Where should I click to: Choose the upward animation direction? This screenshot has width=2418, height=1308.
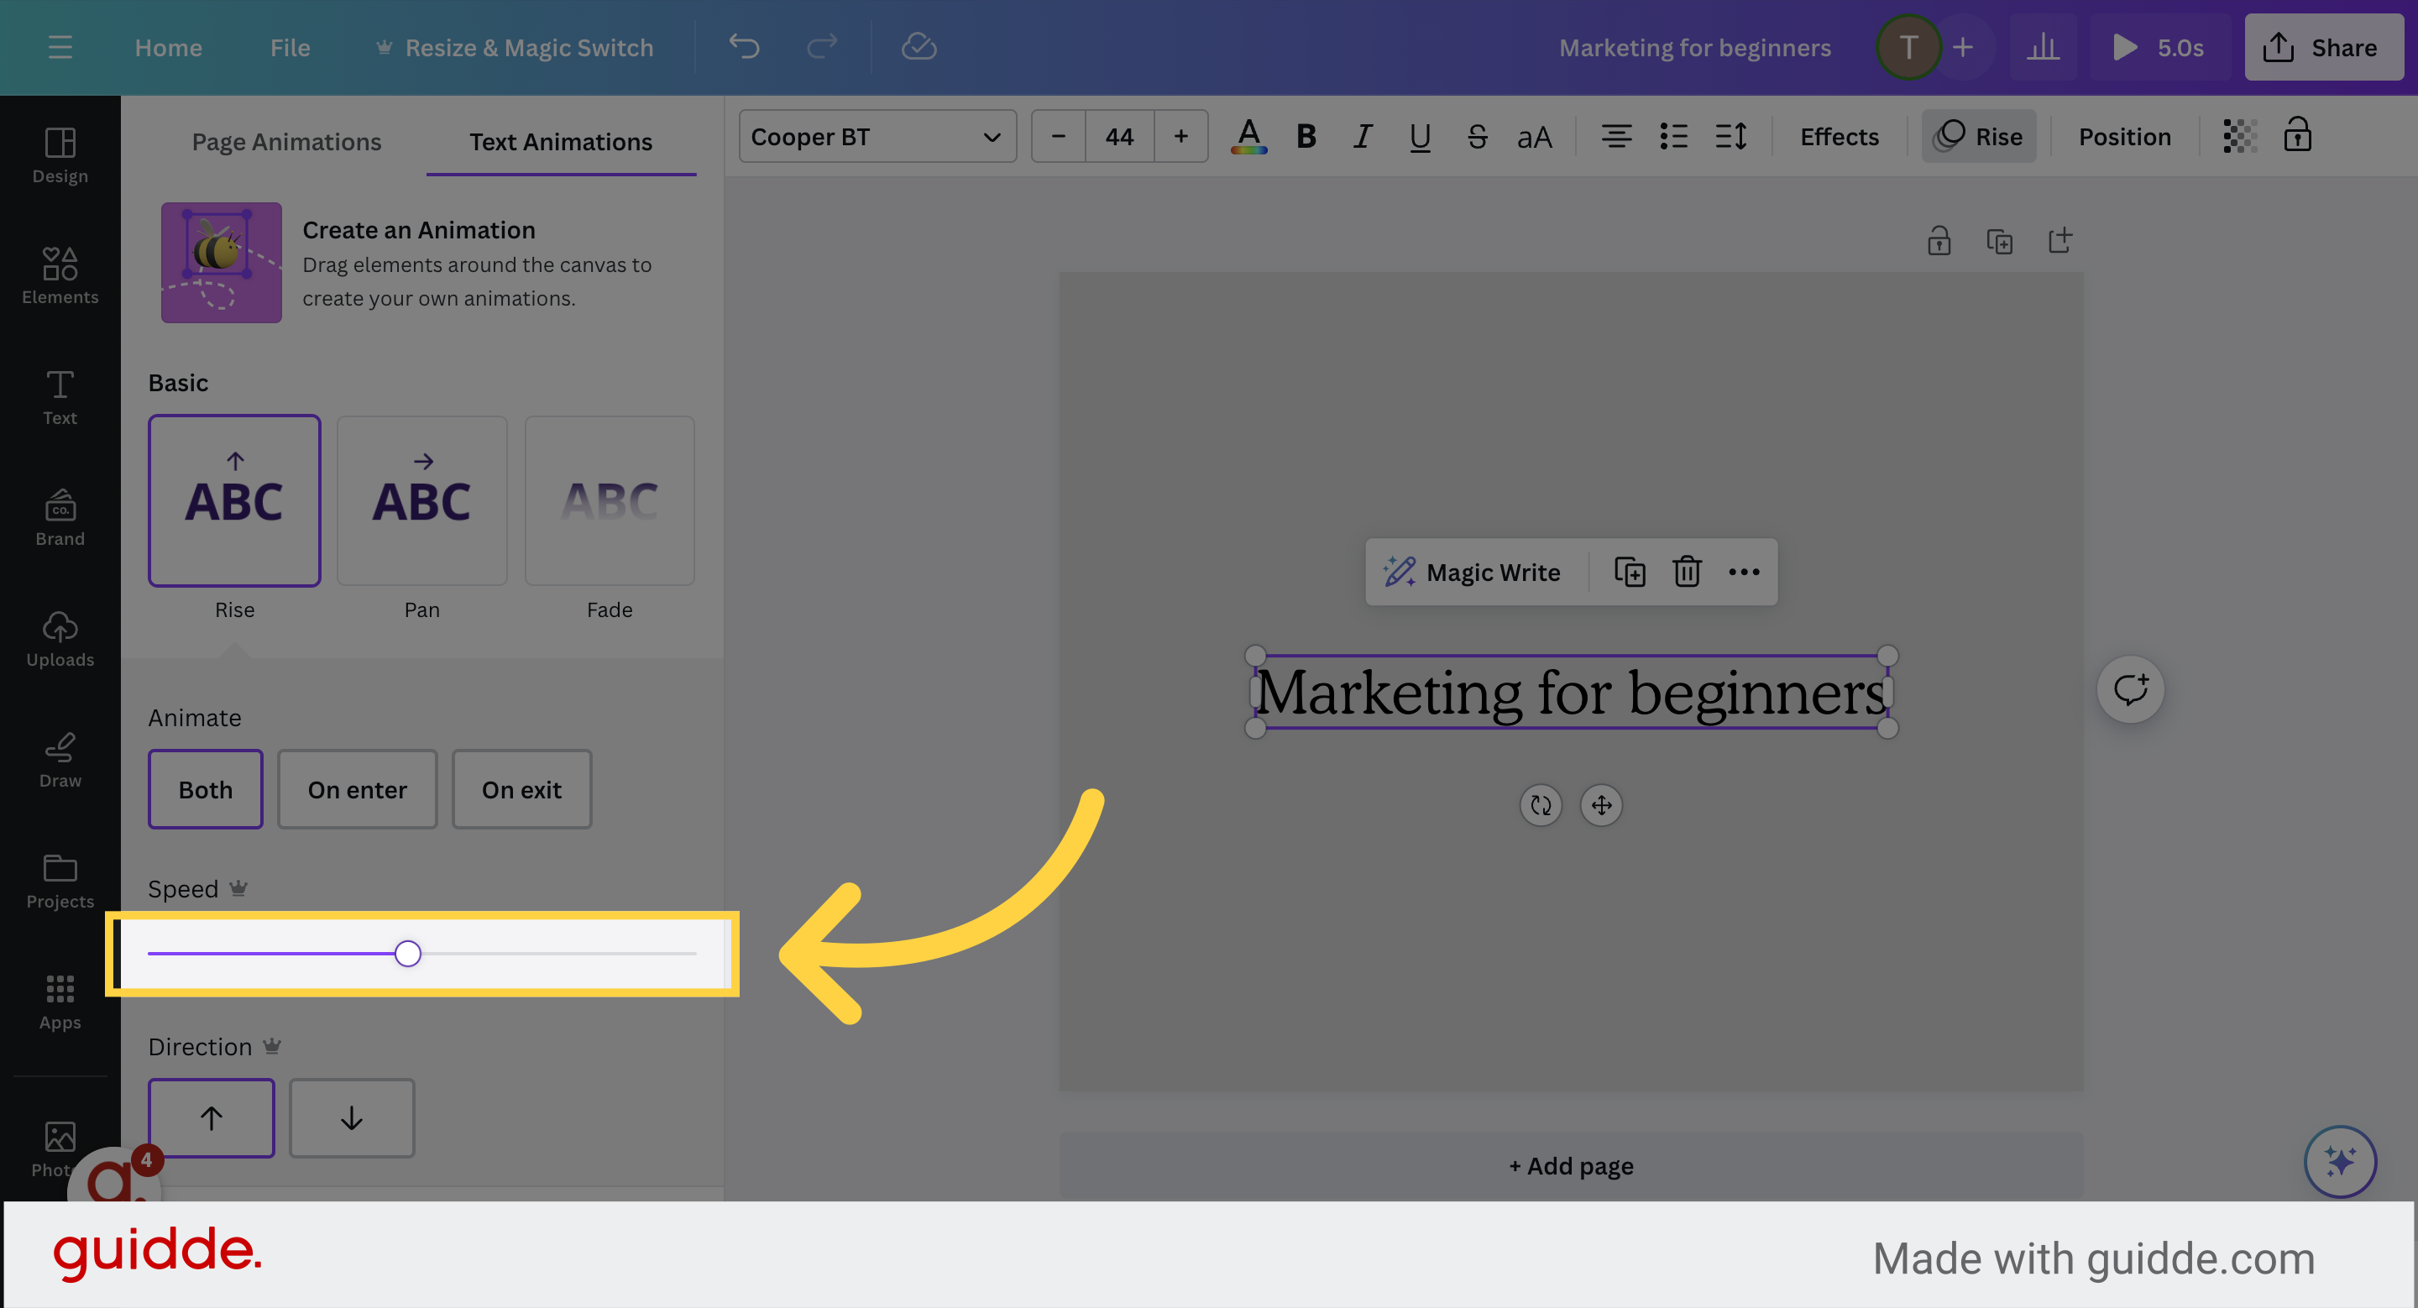[x=210, y=1117]
